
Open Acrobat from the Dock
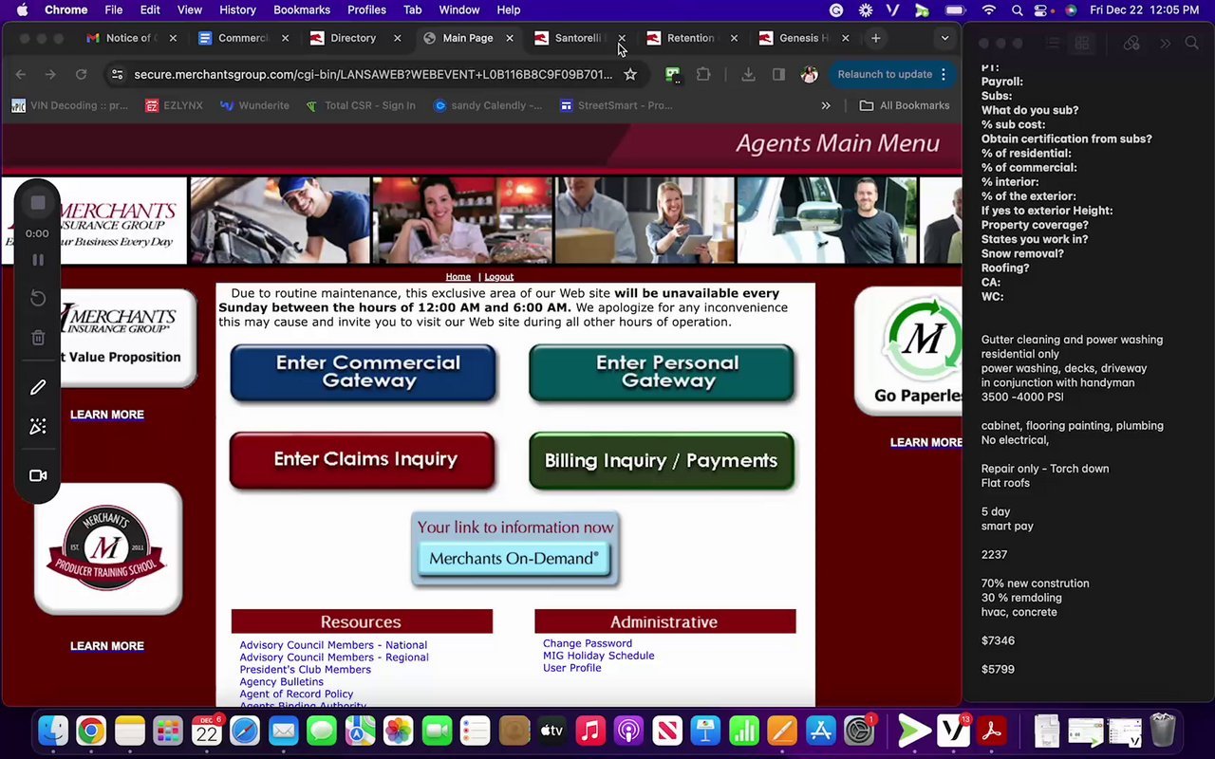[992, 731]
